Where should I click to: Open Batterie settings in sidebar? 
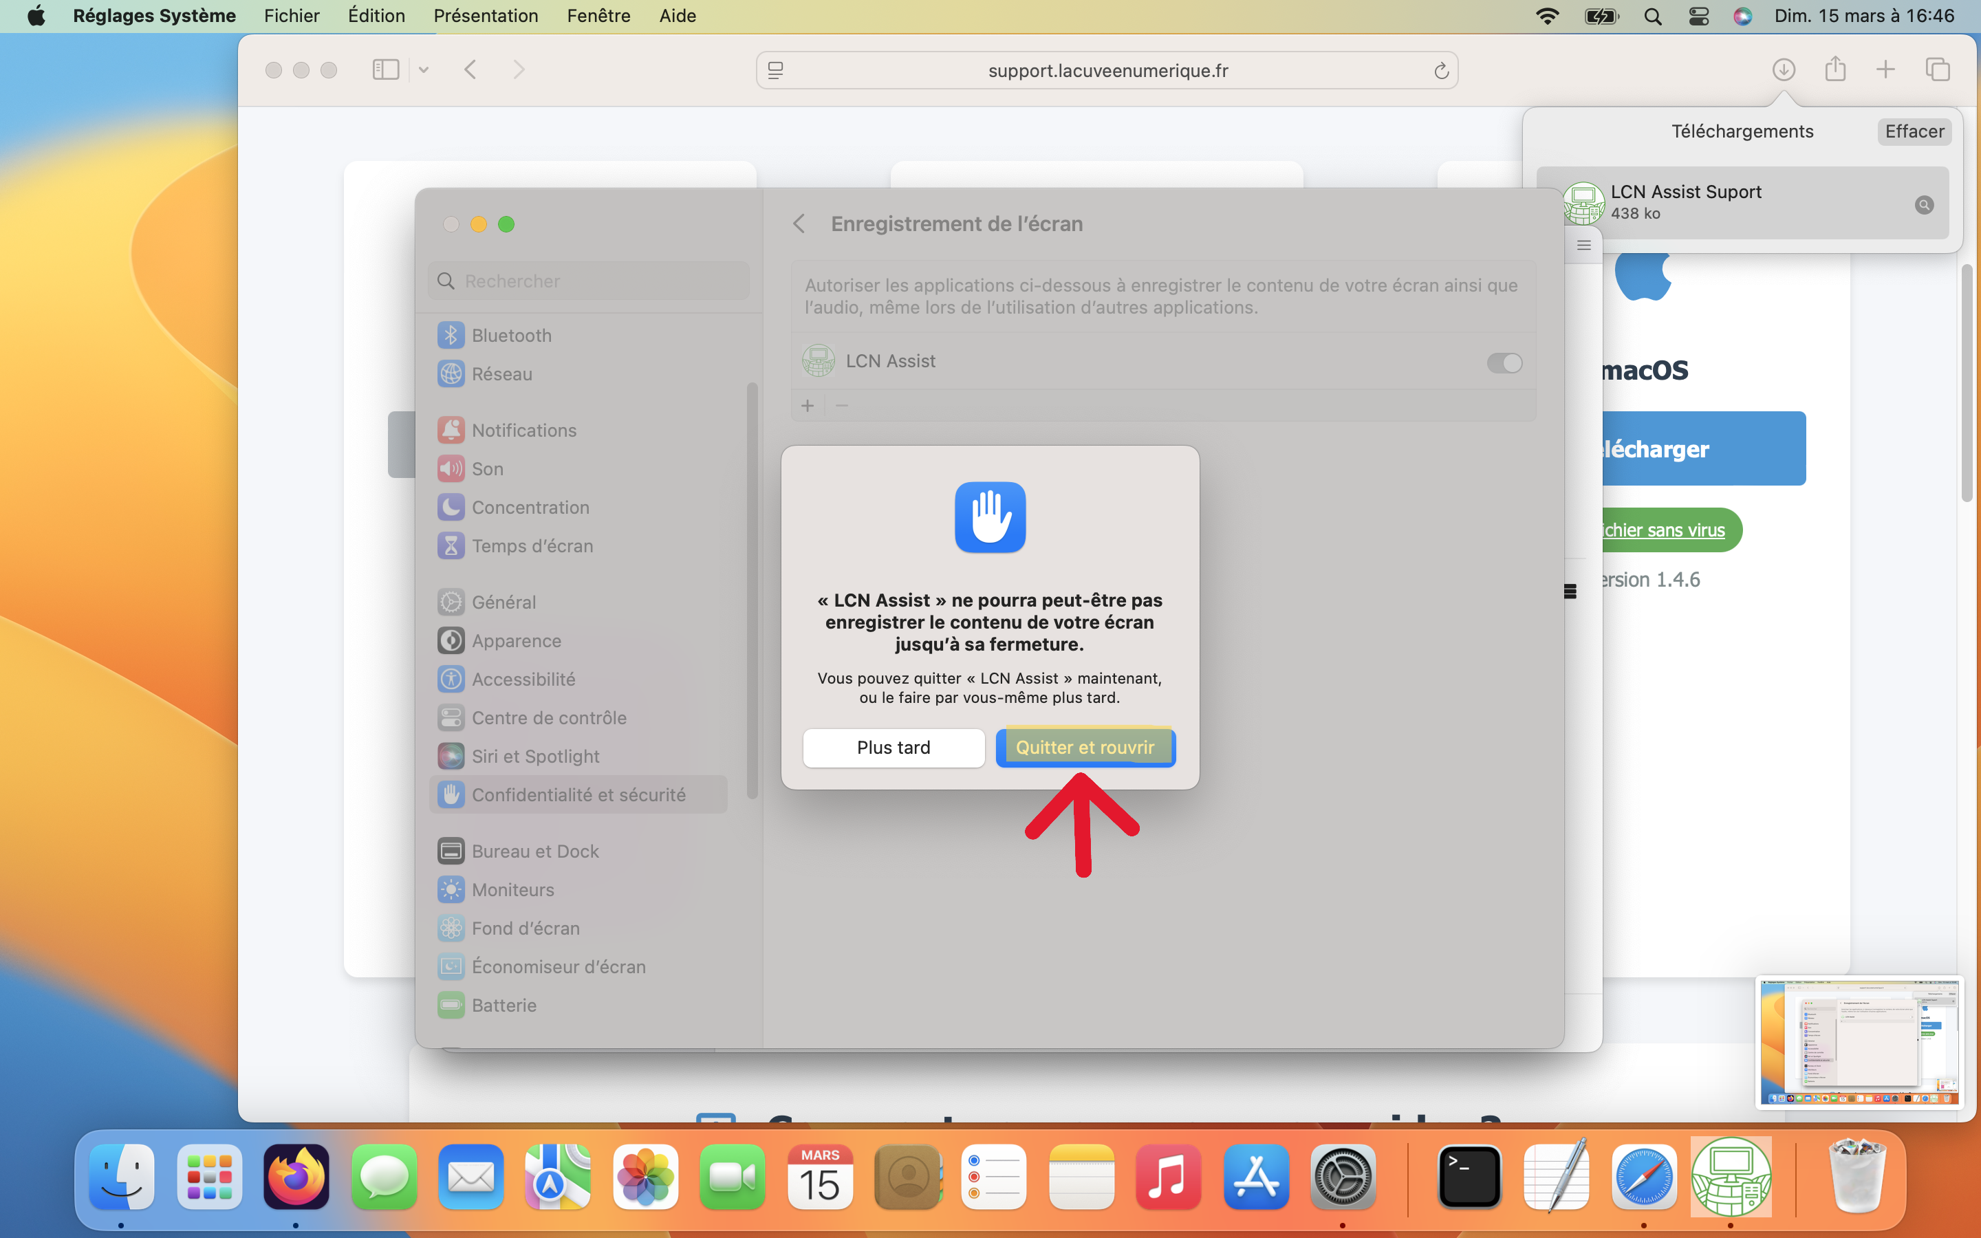tap(578, 1005)
